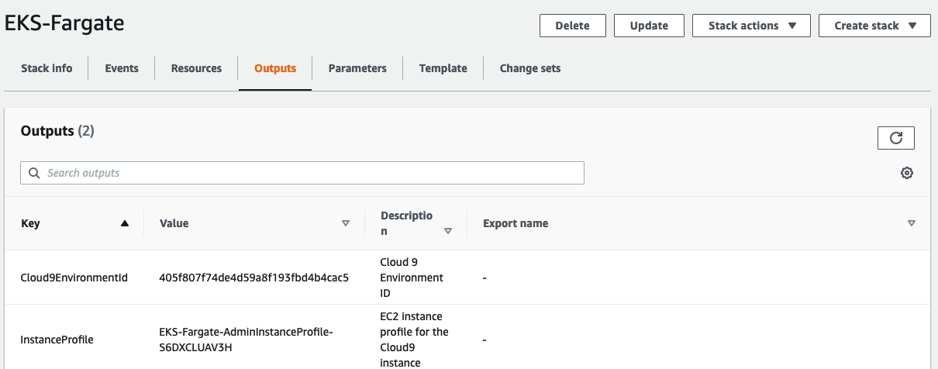
Task: Sort by Export name column arrow
Action: click(x=912, y=223)
